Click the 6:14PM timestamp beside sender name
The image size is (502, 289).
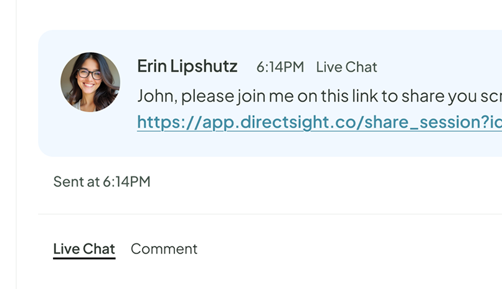pos(280,67)
